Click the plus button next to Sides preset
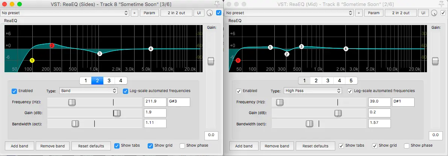The height and width of the screenshot is (156, 448). 134,13
